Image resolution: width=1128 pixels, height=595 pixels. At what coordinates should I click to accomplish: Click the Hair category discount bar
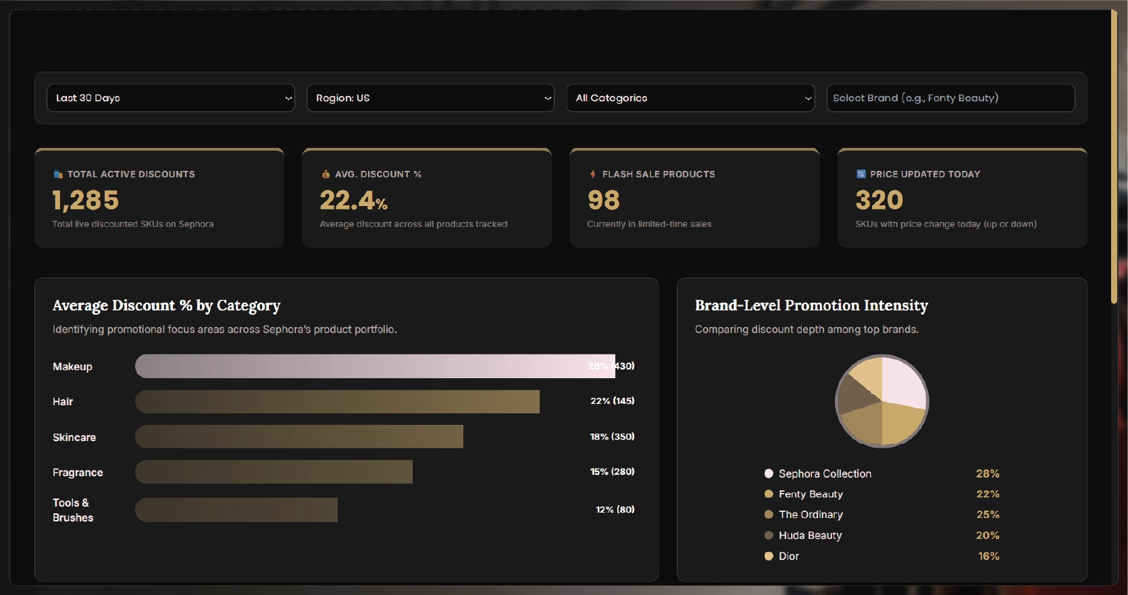tap(337, 401)
